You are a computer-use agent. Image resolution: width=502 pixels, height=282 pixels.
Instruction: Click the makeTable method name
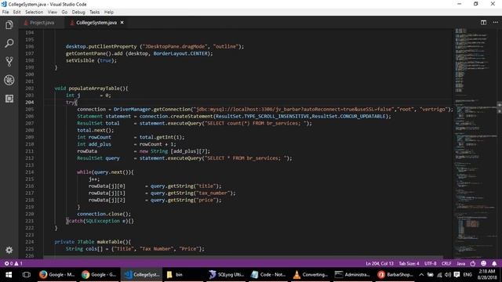point(109,242)
